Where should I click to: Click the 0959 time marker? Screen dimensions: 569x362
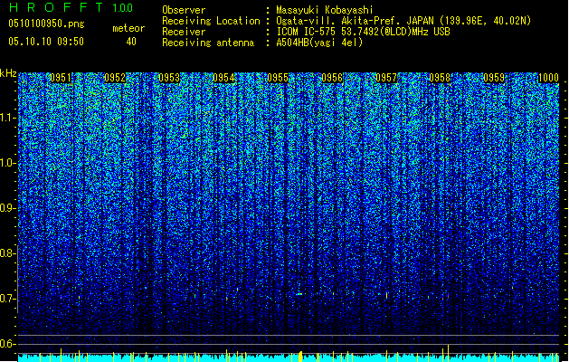tap(494, 78)
